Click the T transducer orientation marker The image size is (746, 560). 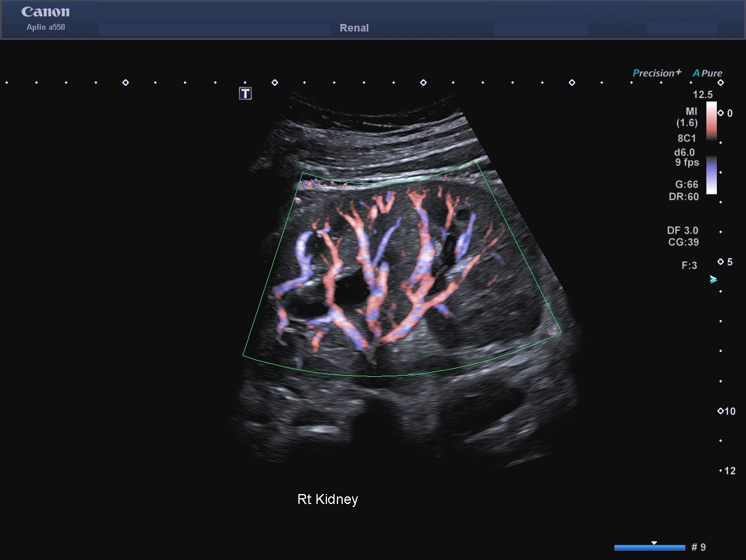point(245,93)
